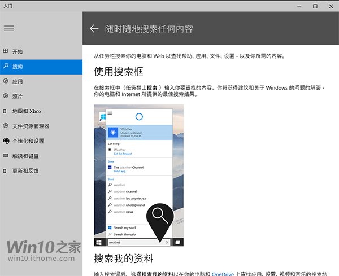This screenshot has height=276, width=339.
Task: Click the 随时随地搜索任何内容 page title
Action: coord(149,28)
